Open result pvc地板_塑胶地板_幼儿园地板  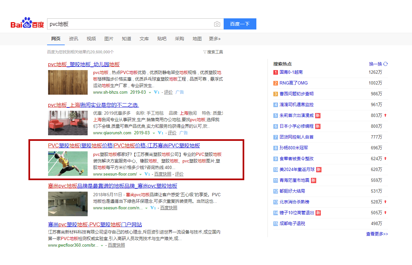tap(84, 65)
